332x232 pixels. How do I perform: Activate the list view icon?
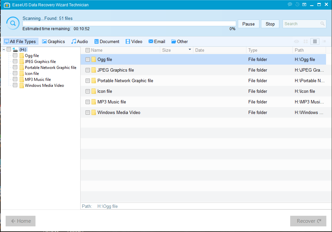[314, 41]
